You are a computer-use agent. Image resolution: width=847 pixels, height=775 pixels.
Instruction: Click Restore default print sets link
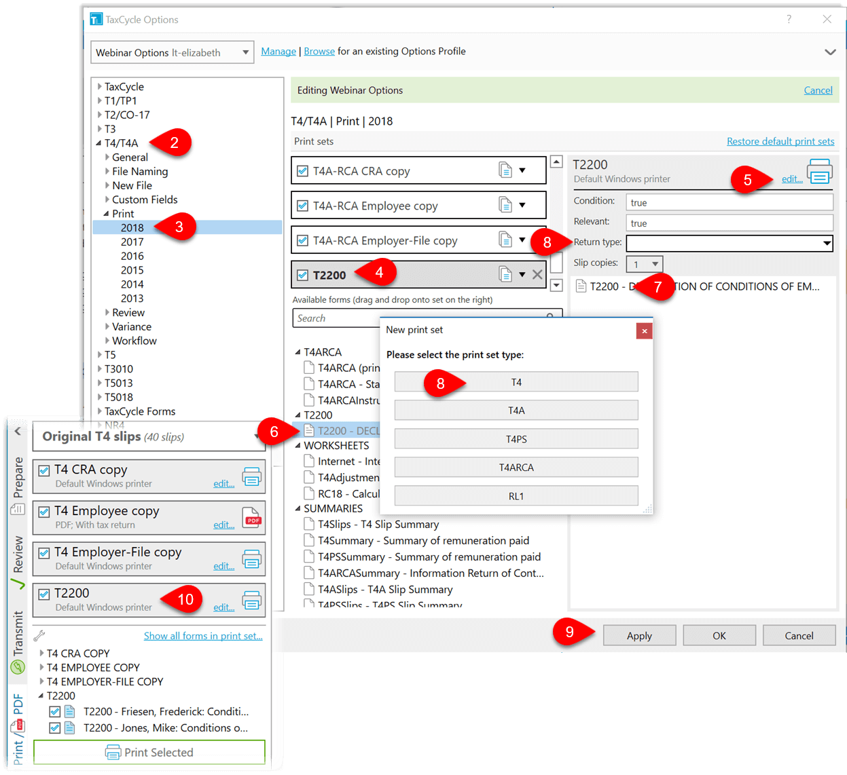point(780,141)
